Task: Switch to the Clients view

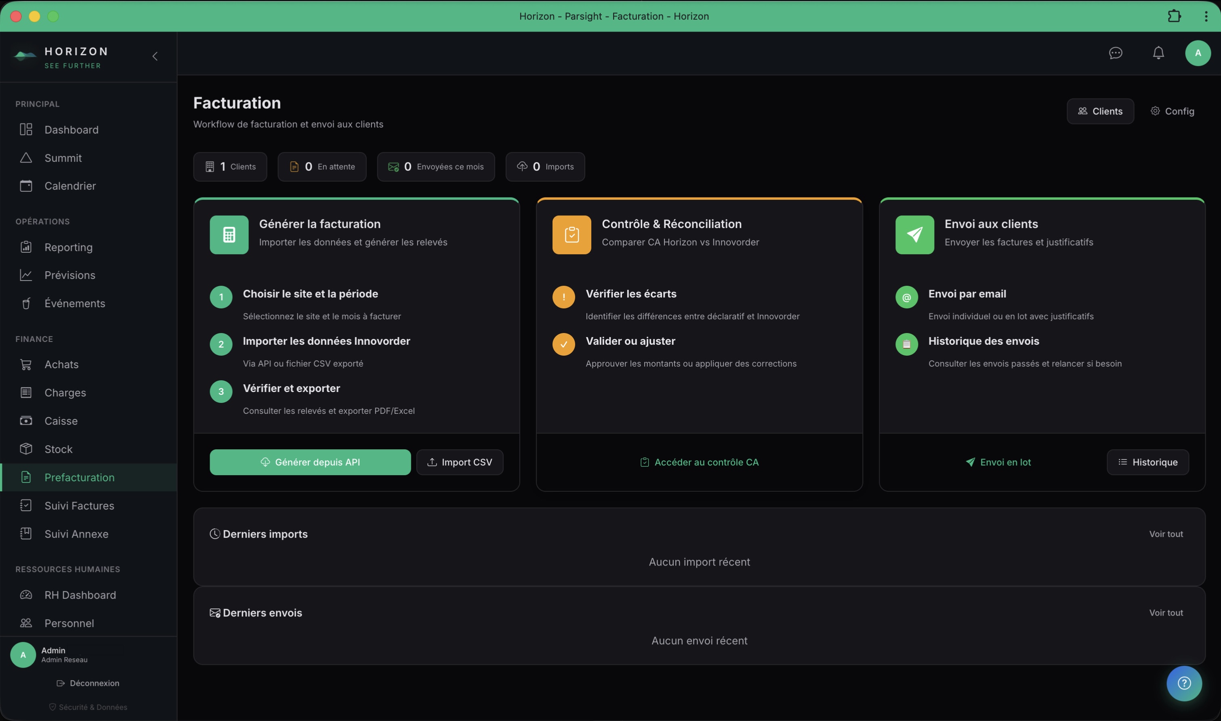Action: tap(1101, 111)
